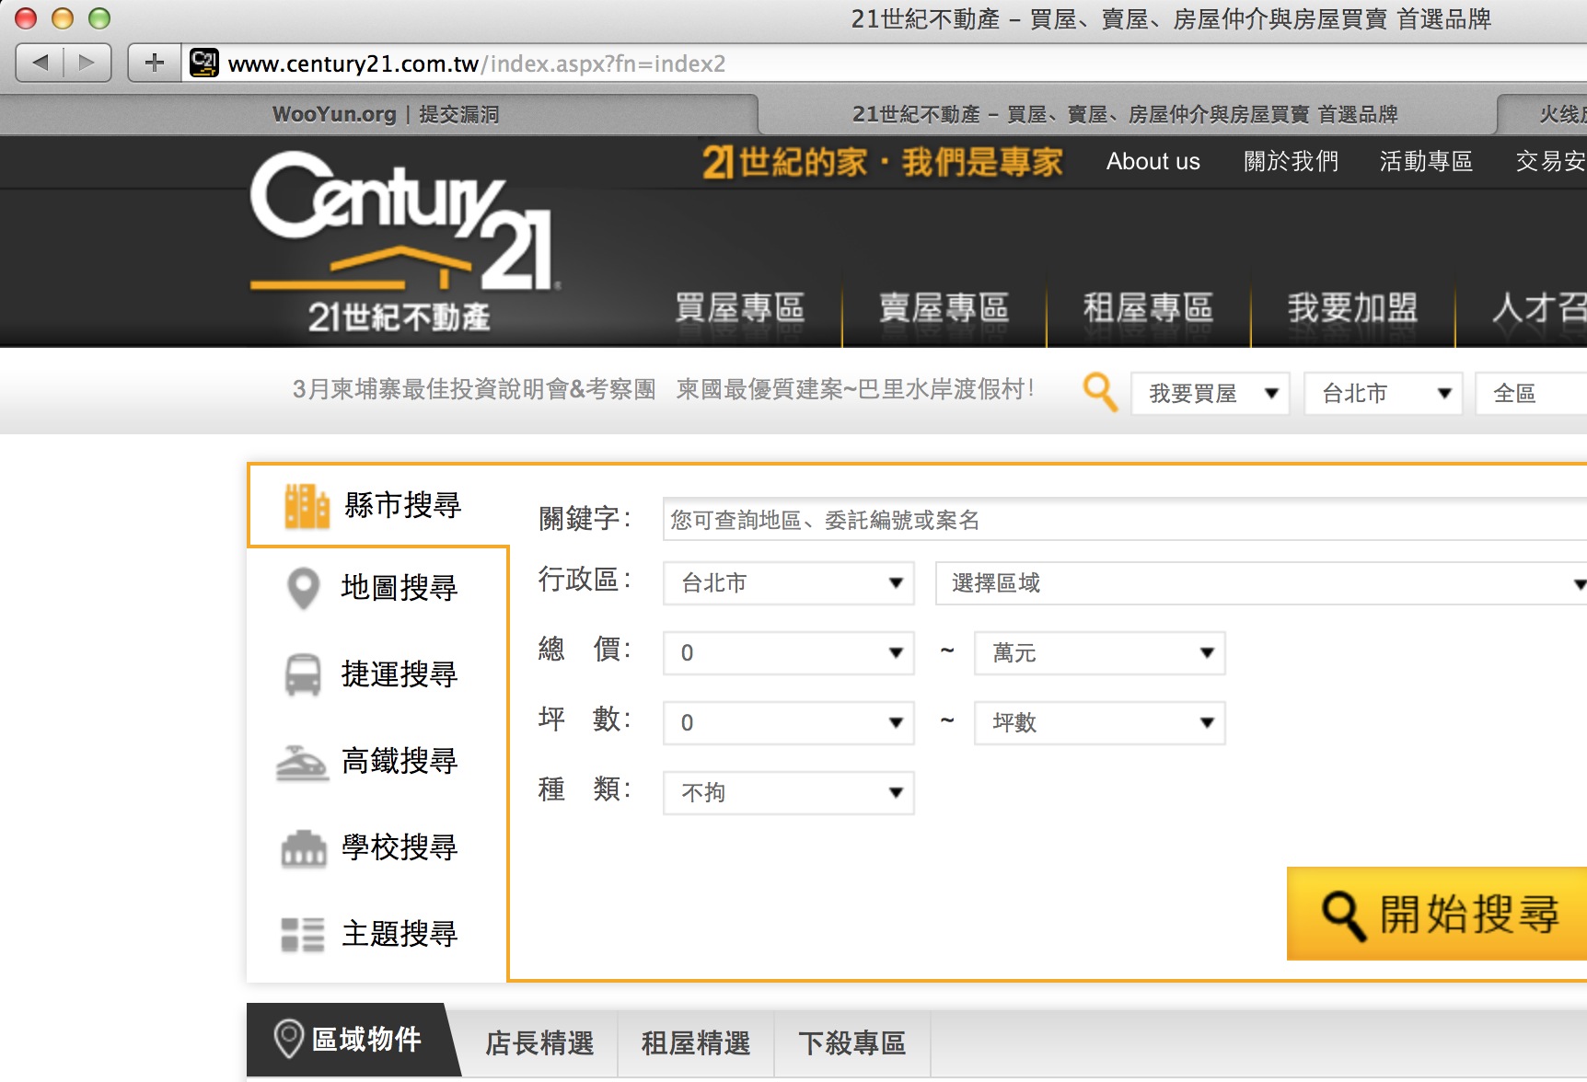Click the 關鍵字 keyword input field
The image size is (1587, 1082).
[1125, 520]
